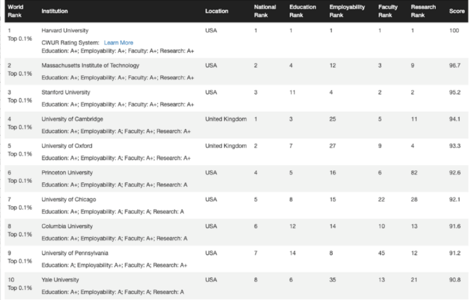471x300 pixels.
Task: Open the Learn More link
Action: [x=118, y=42]
